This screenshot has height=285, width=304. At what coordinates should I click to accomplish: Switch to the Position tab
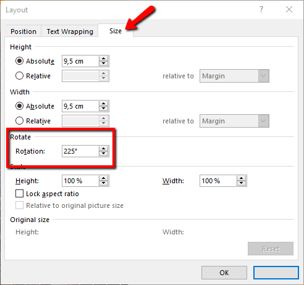click(23, 31)
